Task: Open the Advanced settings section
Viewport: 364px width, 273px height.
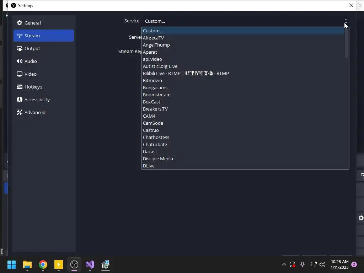Action: [x=44, y=112]
